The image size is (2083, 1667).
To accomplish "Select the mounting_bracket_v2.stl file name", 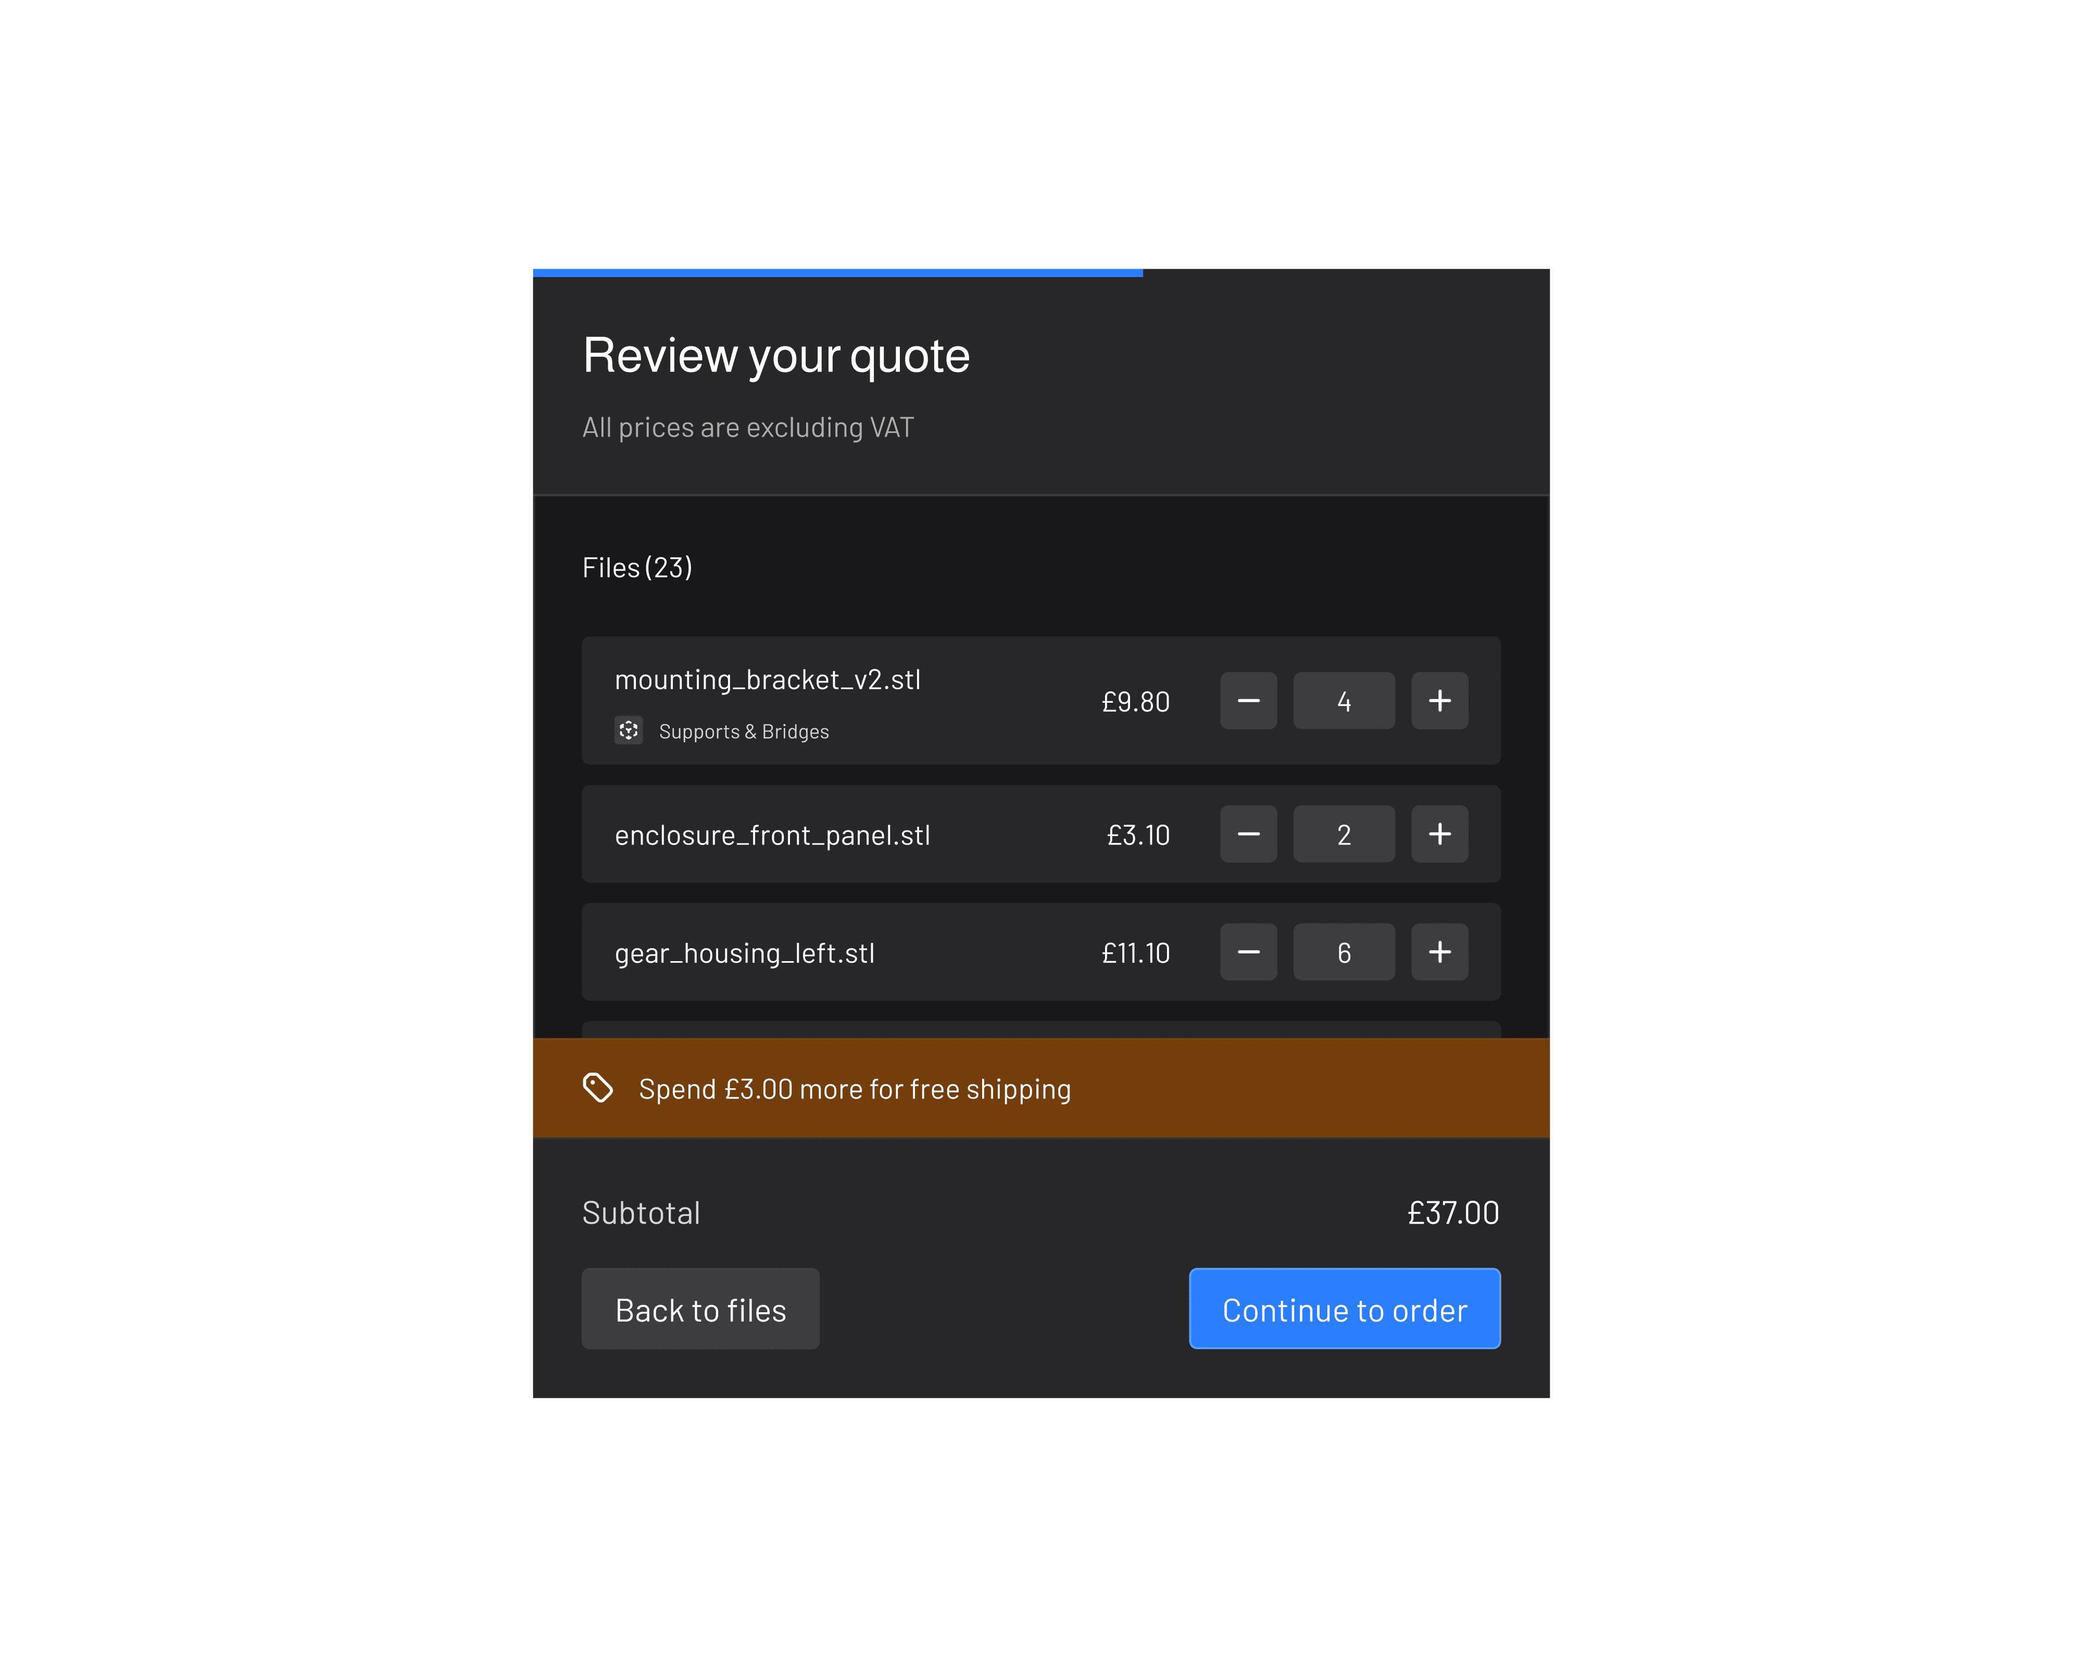I will (767, 680).
